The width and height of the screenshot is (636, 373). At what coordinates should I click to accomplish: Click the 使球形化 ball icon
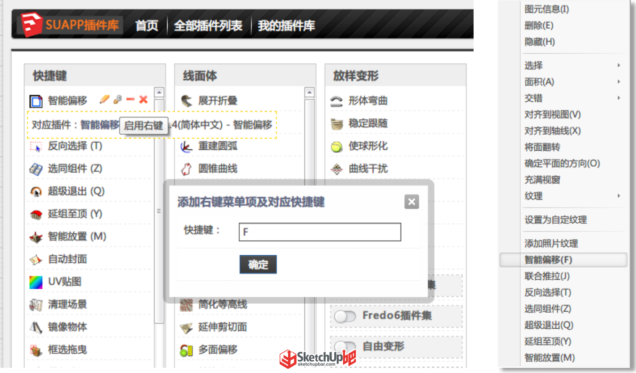(x=336, y=146)
